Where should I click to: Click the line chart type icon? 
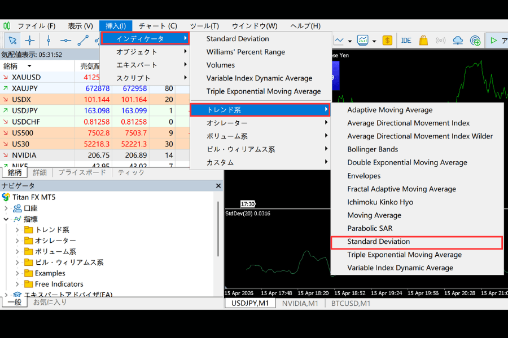coord(339,41)
